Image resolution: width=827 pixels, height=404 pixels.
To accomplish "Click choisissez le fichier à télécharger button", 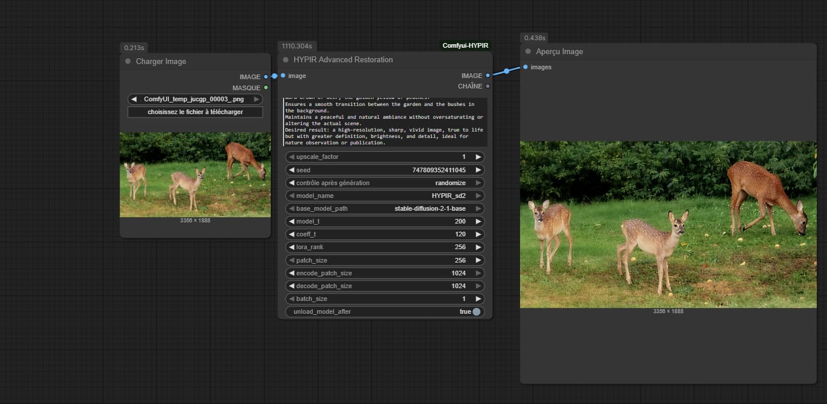I will click(195, 112).
